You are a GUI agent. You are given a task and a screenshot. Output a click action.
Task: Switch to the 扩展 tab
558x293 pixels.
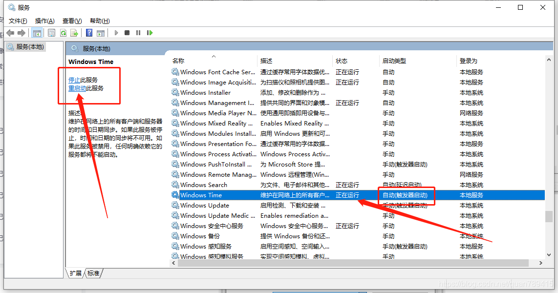[x=75, y=273]
